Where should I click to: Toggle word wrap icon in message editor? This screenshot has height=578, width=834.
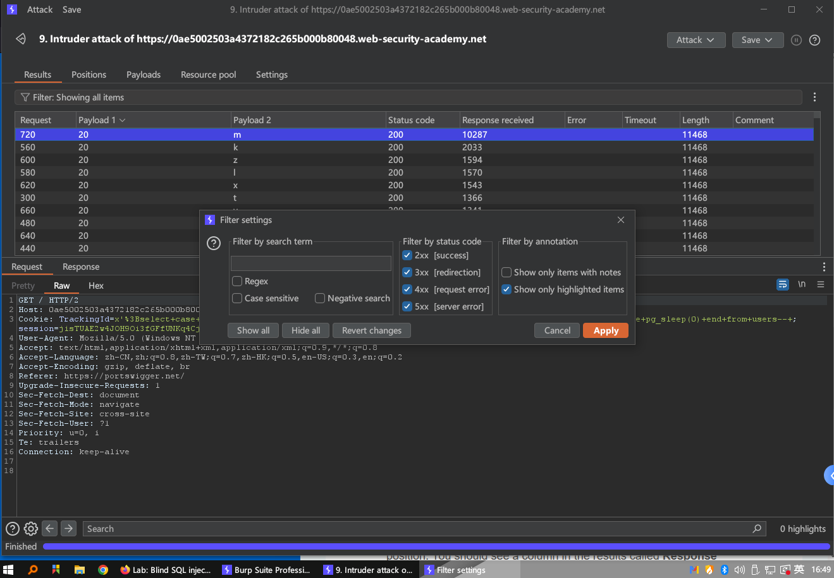783,284
